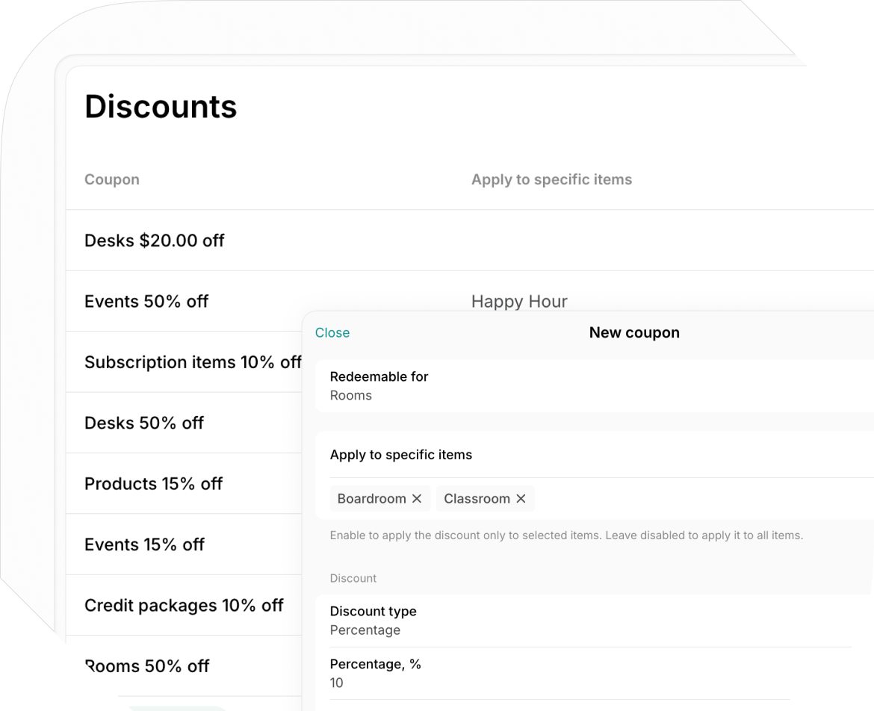
Task: Open the Rooms 50% off coupon
Action: 147,666
